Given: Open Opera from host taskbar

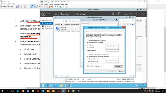Looking at the screenshot, I should pos(38,91).
